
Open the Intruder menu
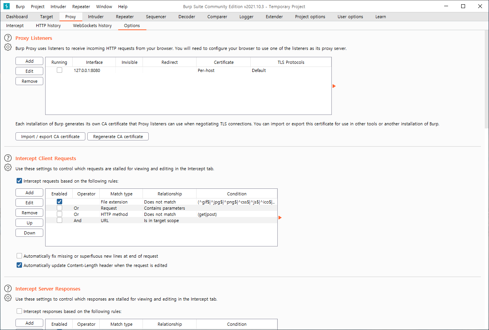pos(58,7)
